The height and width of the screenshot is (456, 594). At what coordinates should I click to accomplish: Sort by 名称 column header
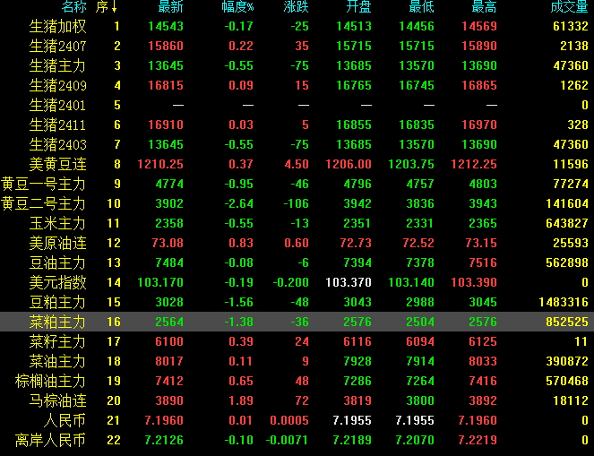pos(73,7)
